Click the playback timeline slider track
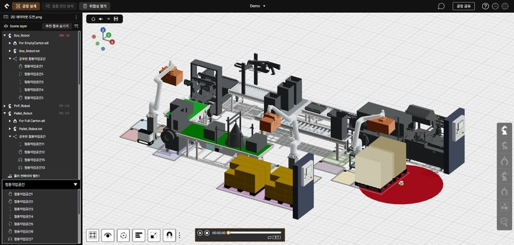514x245 pixels. point(254,233)
